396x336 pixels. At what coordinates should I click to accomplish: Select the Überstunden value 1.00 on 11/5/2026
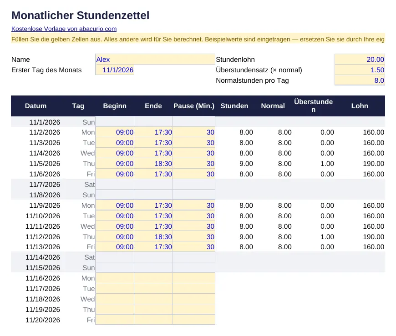(x=314, y=164)
